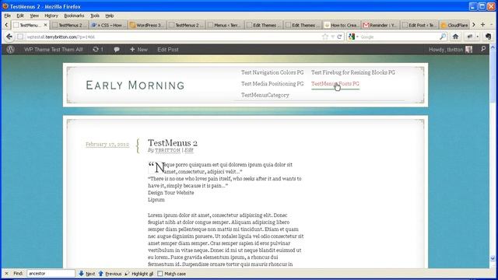Toggle the Match case checkbox
The image size is (498, 280).
160,273
